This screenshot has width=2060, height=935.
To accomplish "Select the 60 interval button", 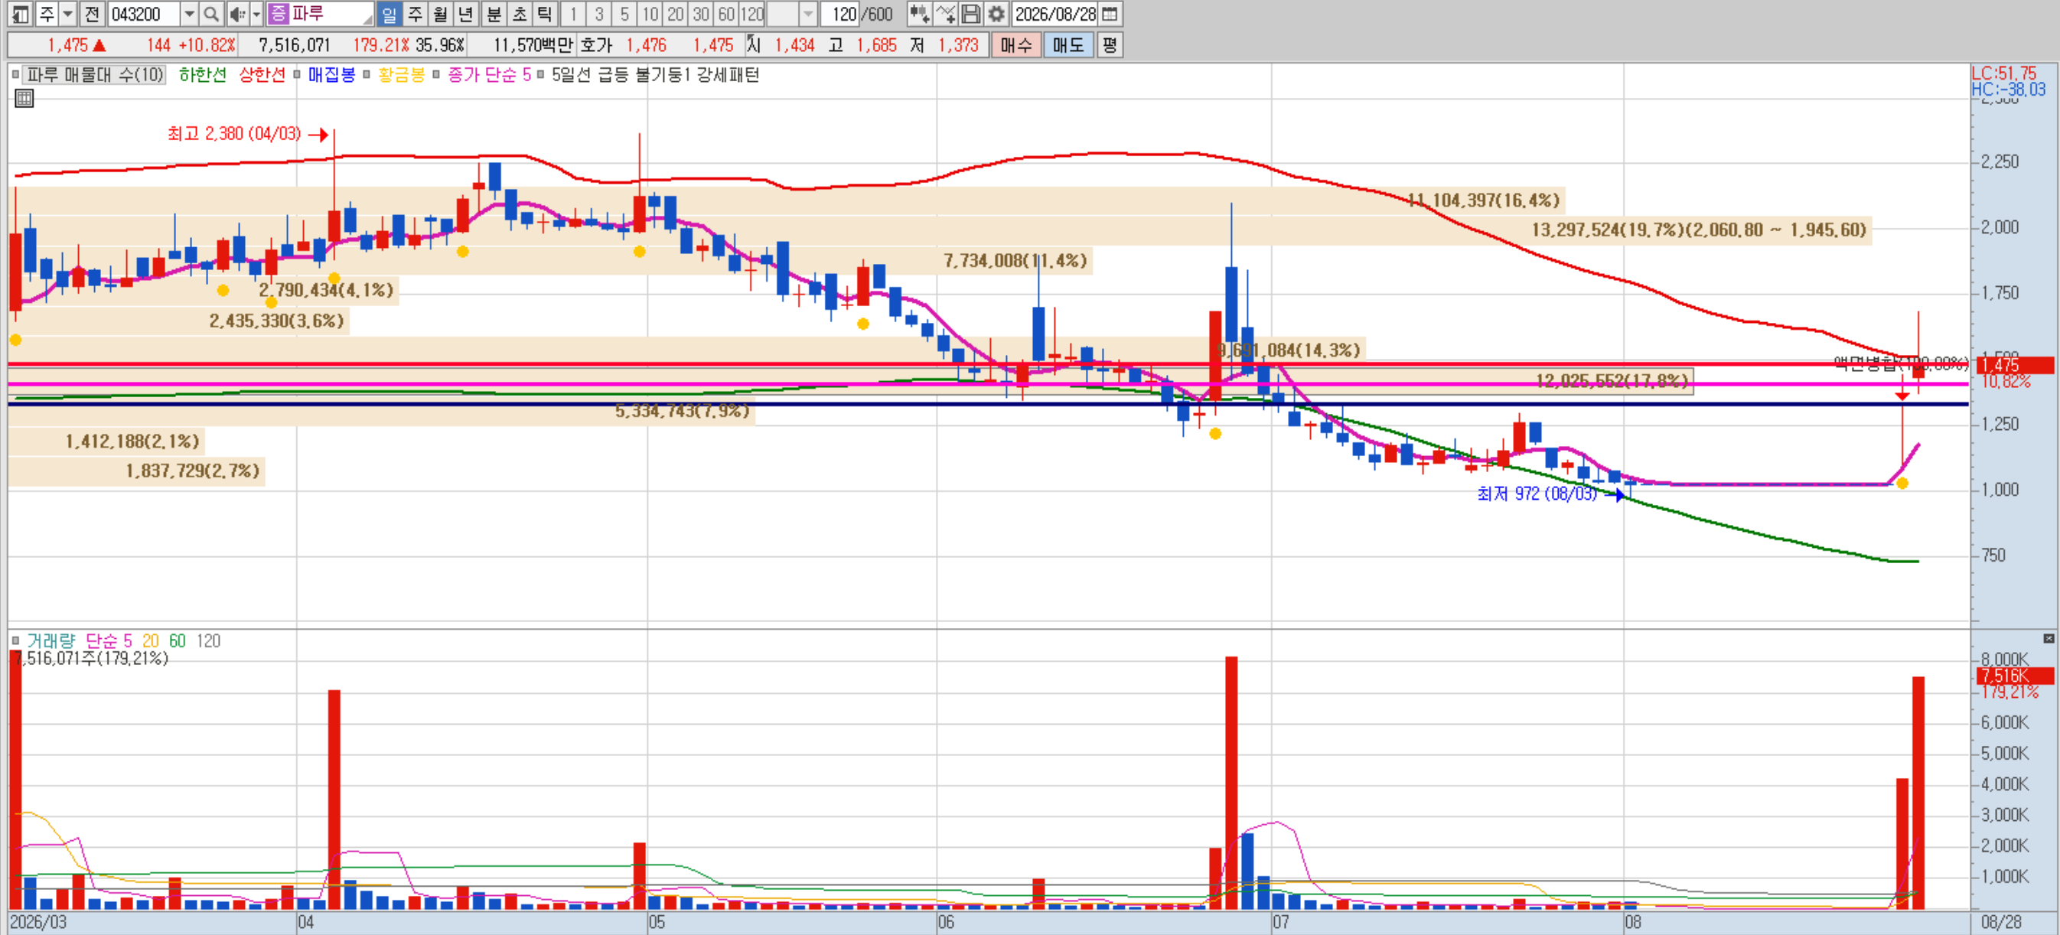I will point(727,14).
